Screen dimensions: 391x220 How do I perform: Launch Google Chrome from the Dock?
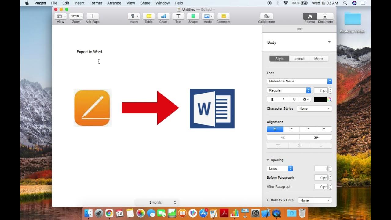[x=109, y=213]
